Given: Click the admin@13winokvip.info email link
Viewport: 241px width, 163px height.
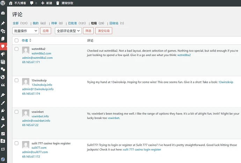Looking at the screenshot, I should pyautogui.click(x=38, y=89).
